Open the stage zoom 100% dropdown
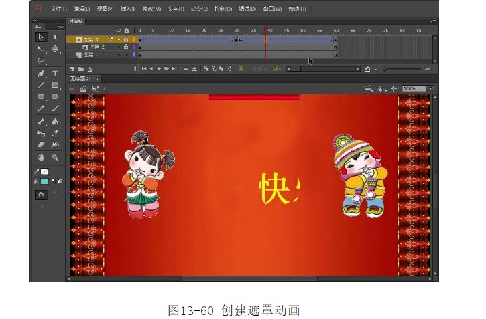This screenshot has width=486, height=319. pyautogui.click(x=430, y=88)
